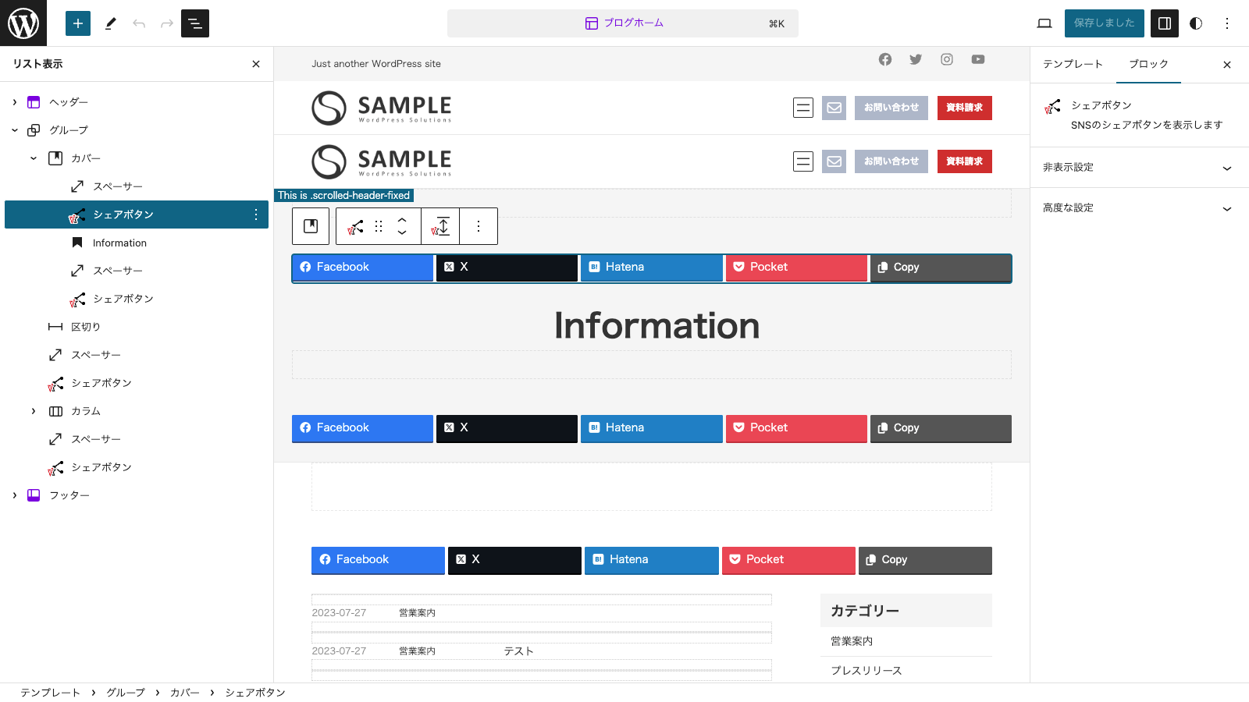Expand the 高度な設定 panel

tap(1140, 208)
